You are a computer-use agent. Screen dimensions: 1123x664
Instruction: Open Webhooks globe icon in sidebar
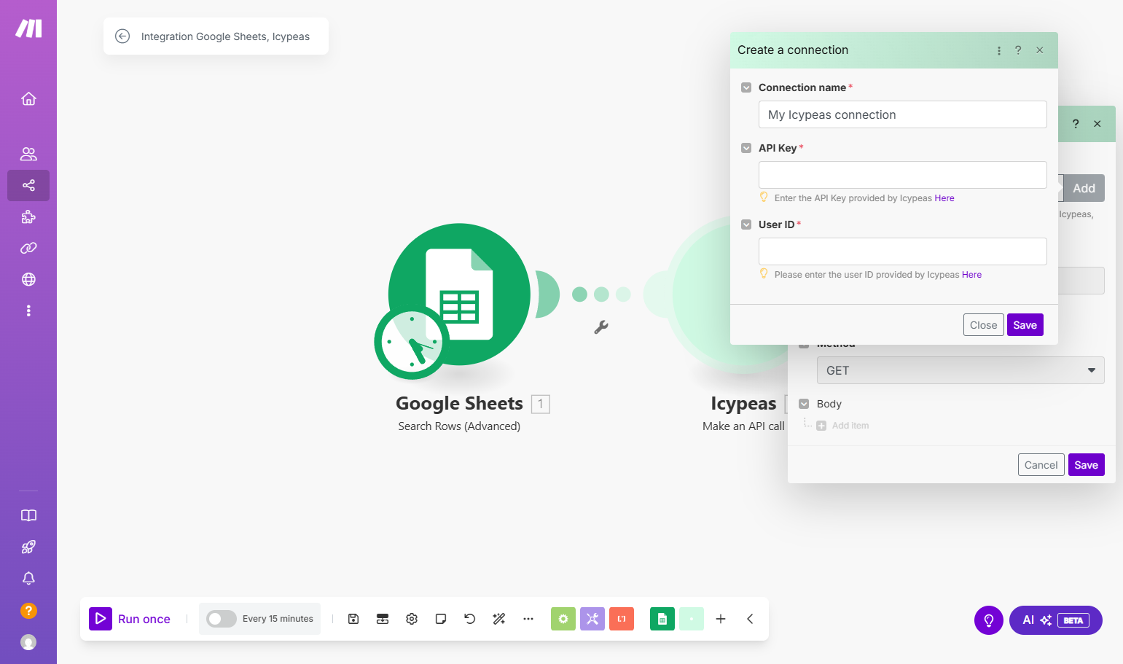[28, 279]
